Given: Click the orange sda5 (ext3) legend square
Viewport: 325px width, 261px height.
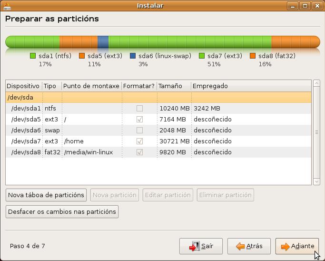Looking at the screenshot, I should (x=82, y=56).
